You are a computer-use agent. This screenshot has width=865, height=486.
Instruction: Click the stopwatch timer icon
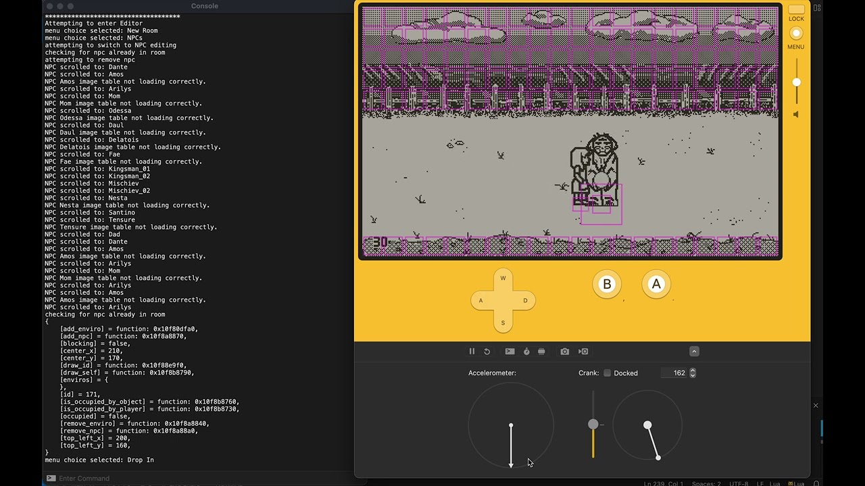coord(526,351)
